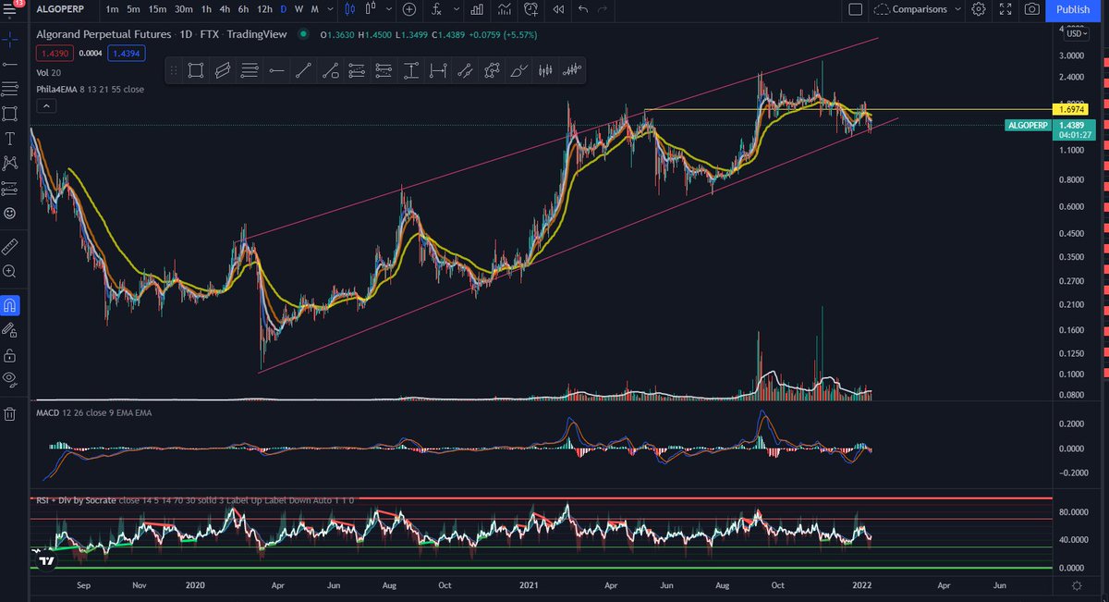Switch to the 5m timeframe

(135, 9)
